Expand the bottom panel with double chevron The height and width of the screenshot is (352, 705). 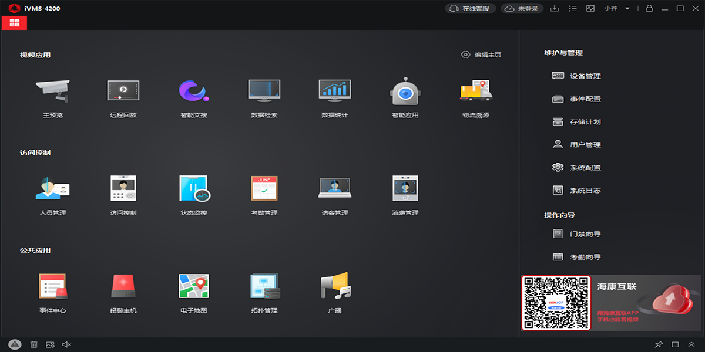click(691, 344)
